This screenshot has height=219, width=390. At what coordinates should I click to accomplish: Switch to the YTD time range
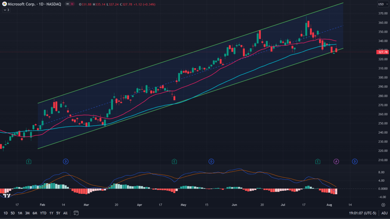tap(43, 213)
